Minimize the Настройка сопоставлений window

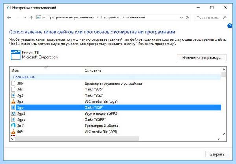(198, 7)
